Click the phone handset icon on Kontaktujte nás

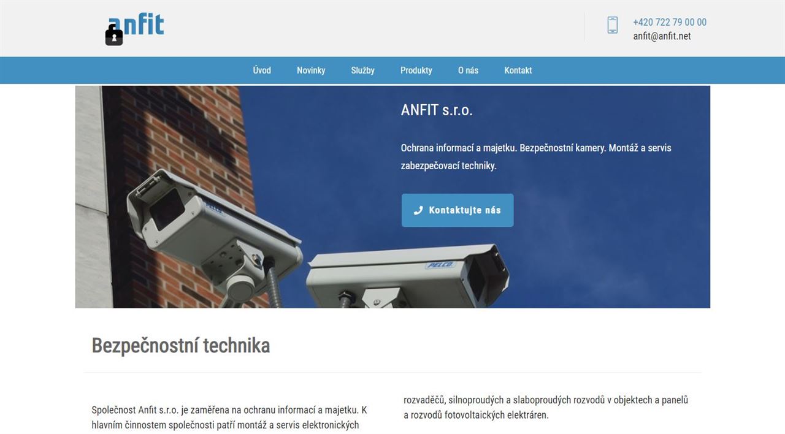[418, 210]
